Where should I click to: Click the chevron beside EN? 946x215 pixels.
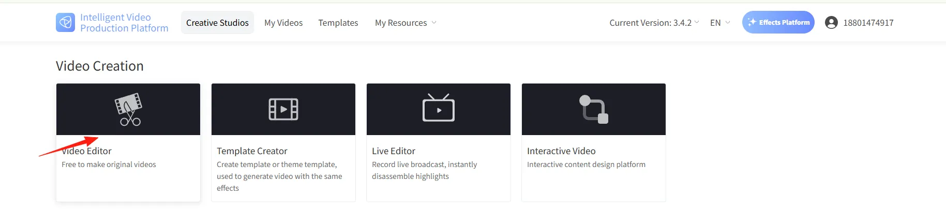[728, 23]
